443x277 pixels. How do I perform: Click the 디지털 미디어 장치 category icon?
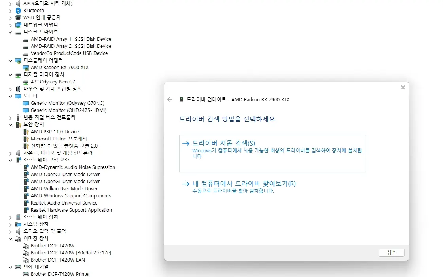(18, 75)
